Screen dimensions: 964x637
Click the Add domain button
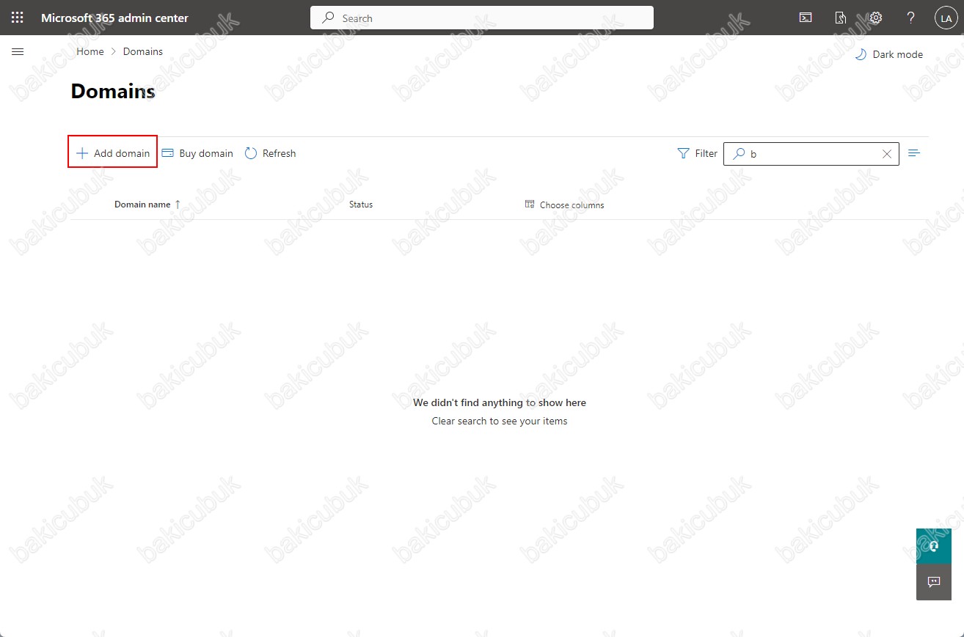[113, 152]
